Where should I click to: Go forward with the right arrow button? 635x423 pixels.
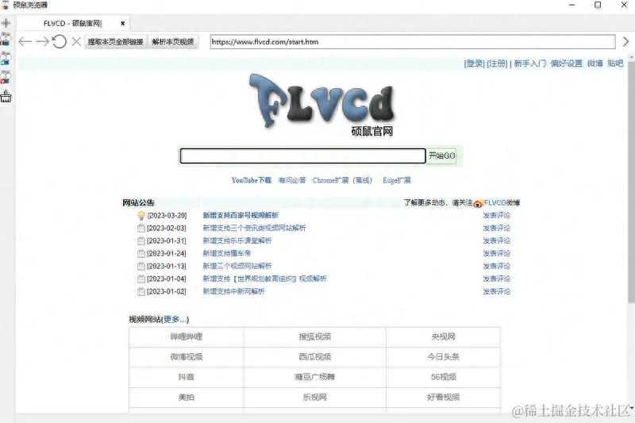click(42, 41)
